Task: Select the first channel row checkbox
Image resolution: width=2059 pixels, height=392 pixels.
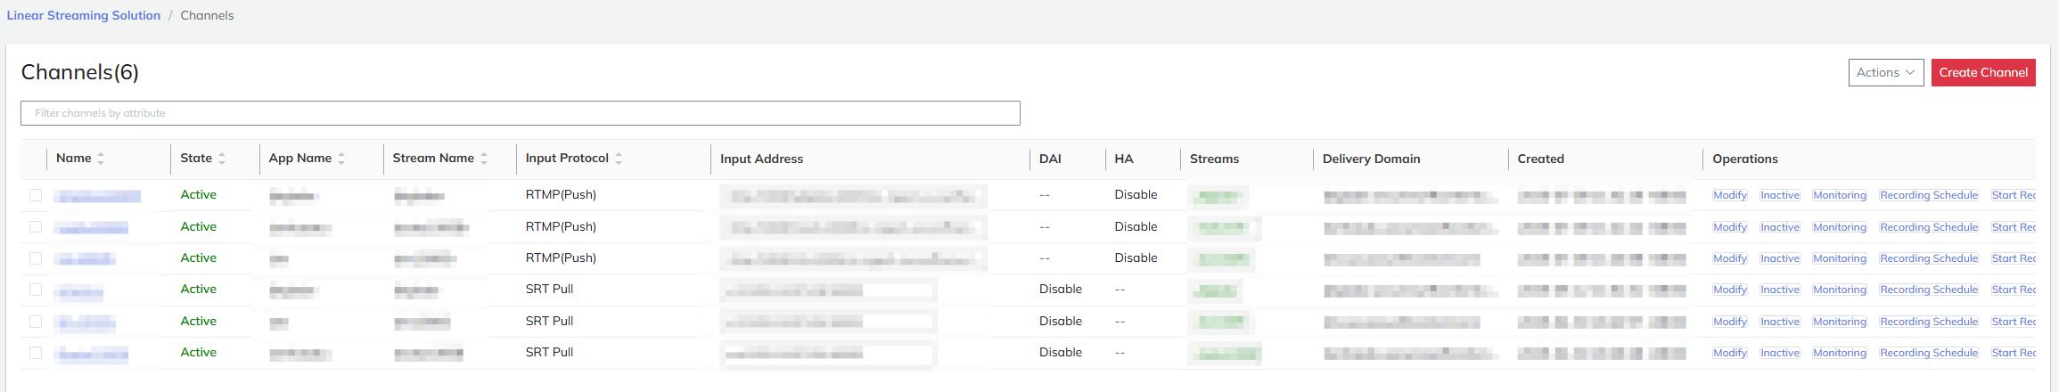Action: click(x=36, y=195)
